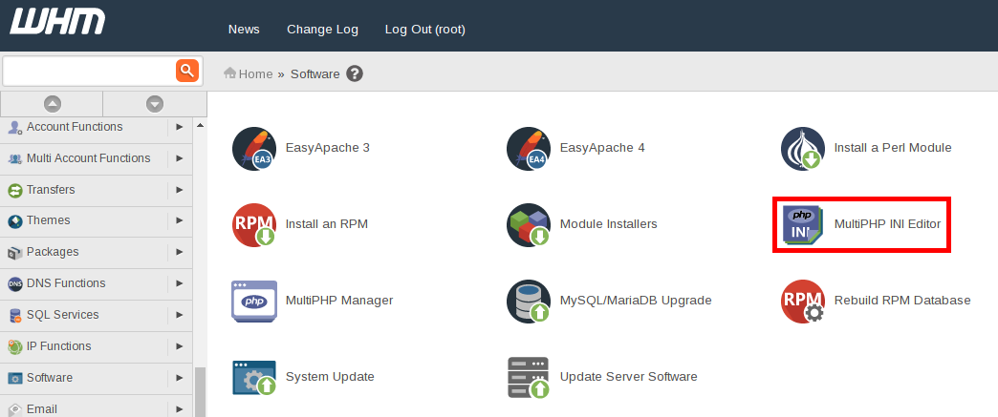
Task: Open the MultiPHP INI Editor icon
Action: pyautogui.click(x=803, y=225)
